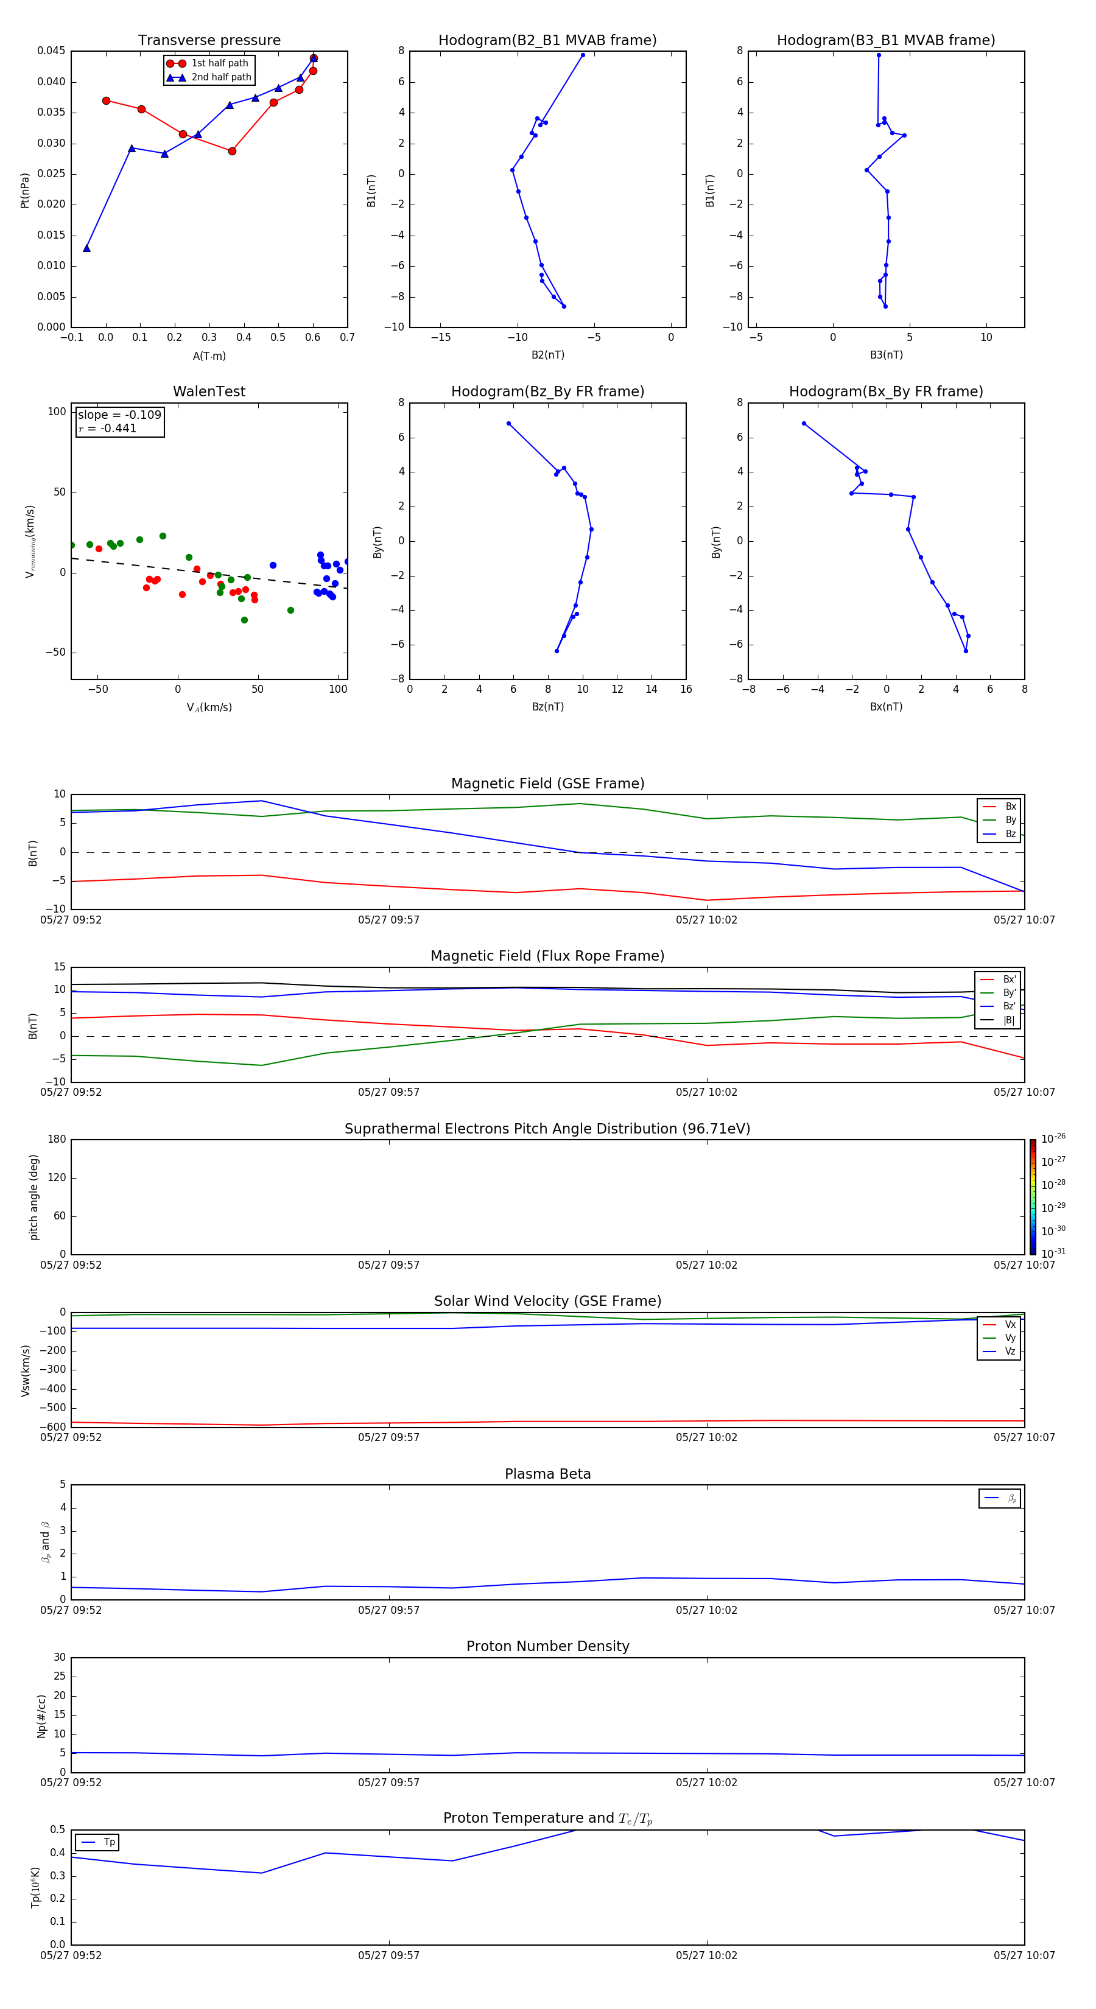This screenshot has width=1096, height=2009.
Task: Click the By legend entry in GSE magnetic field plot
Action: [999, 819]
